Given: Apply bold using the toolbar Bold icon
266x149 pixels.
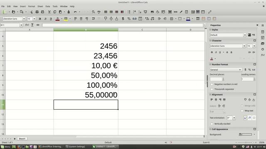Looking at the screenshot, I should [x=40, y=19].
